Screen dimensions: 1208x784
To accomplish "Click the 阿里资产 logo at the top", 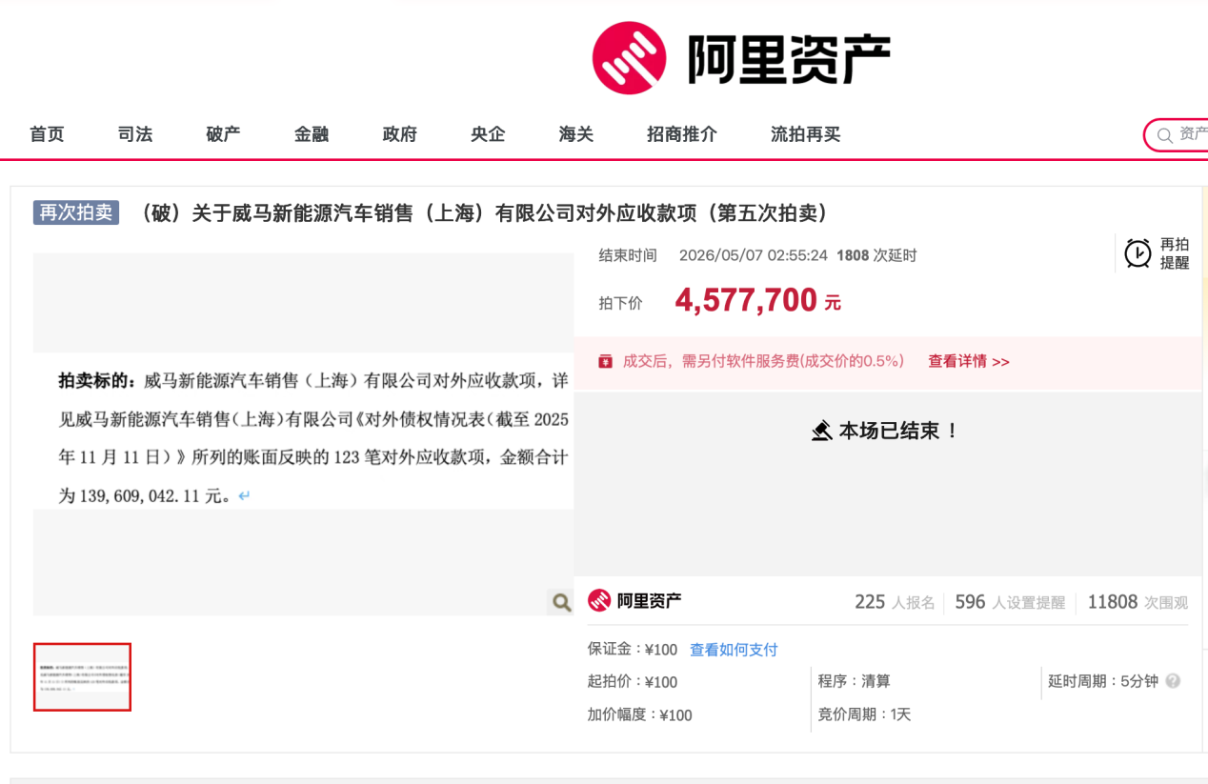I will point(741,58).
